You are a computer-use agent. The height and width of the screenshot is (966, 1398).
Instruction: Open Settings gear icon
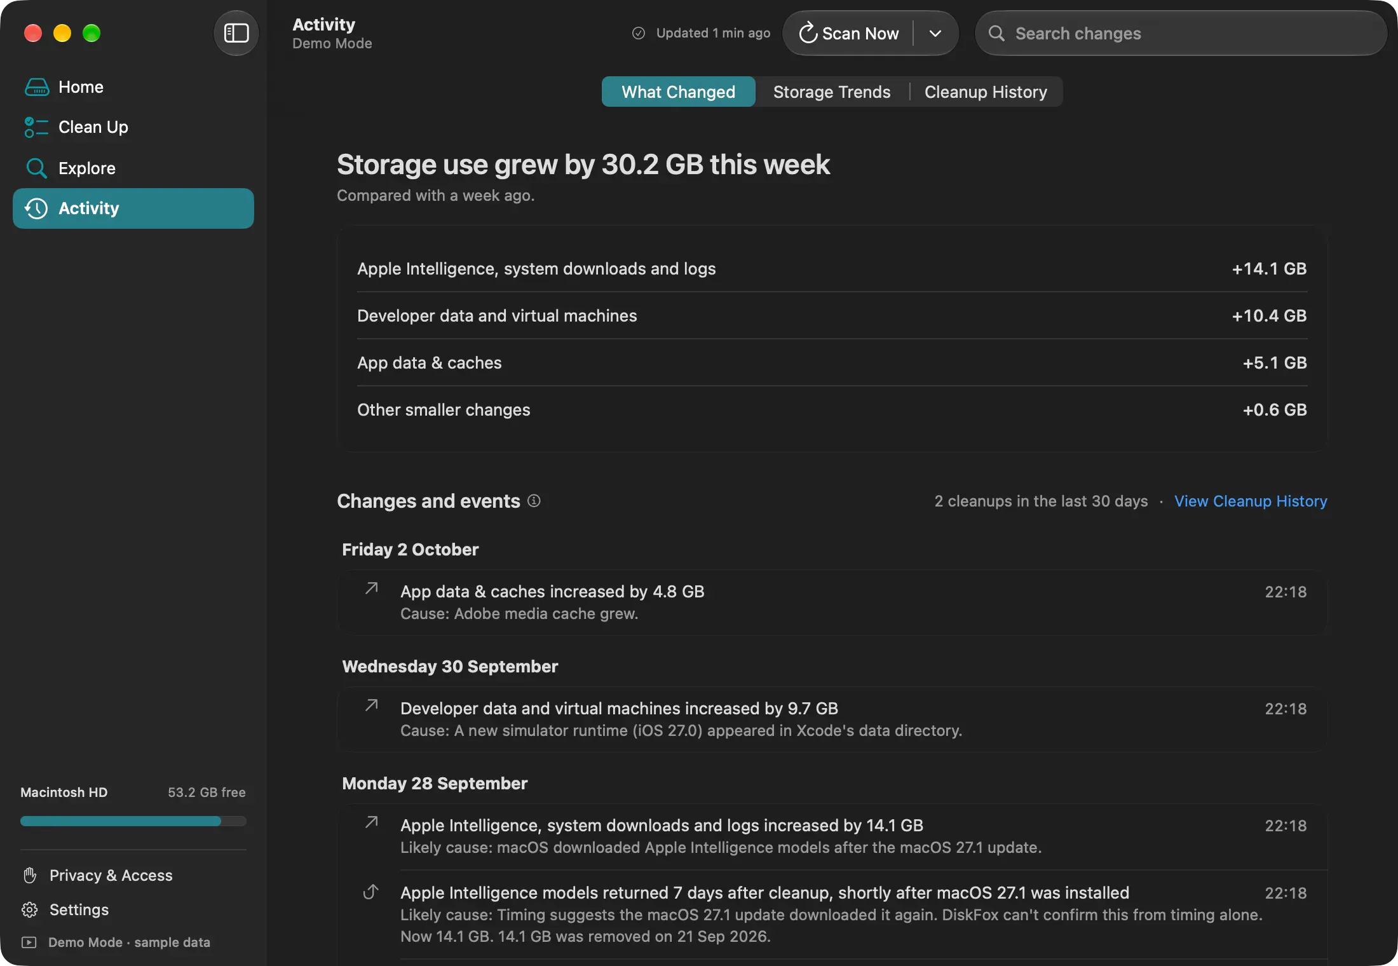30,909
